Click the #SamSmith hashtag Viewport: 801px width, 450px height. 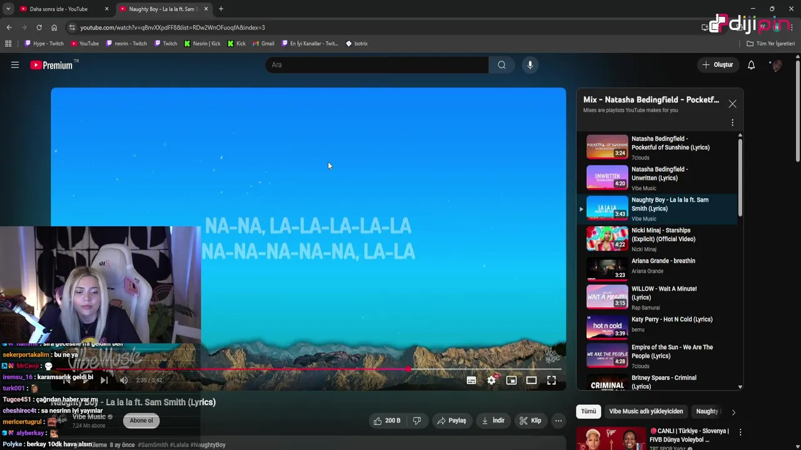(153, 445)
